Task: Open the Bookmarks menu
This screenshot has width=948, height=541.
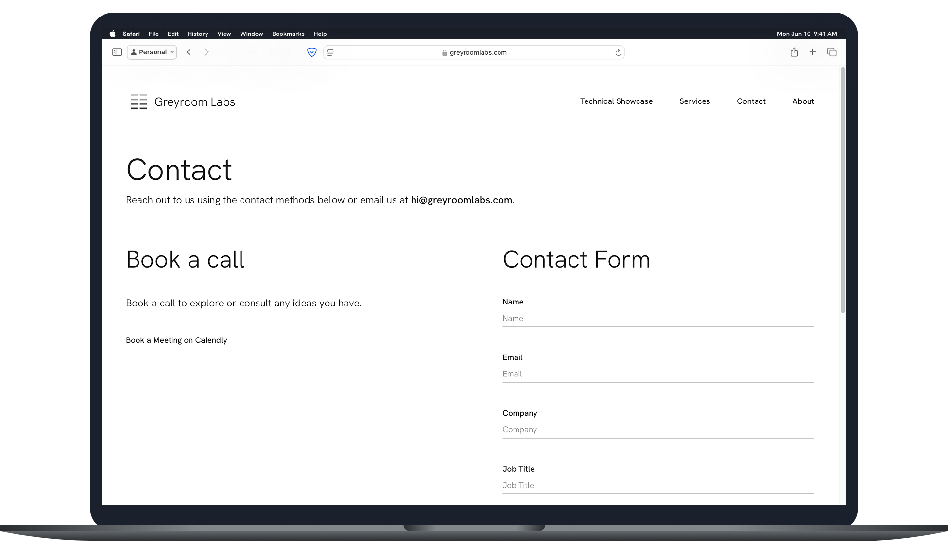Action: click(x=288, y=34)
